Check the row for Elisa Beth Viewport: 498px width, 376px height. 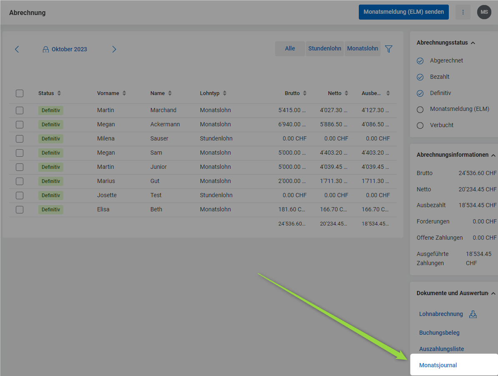20,210
